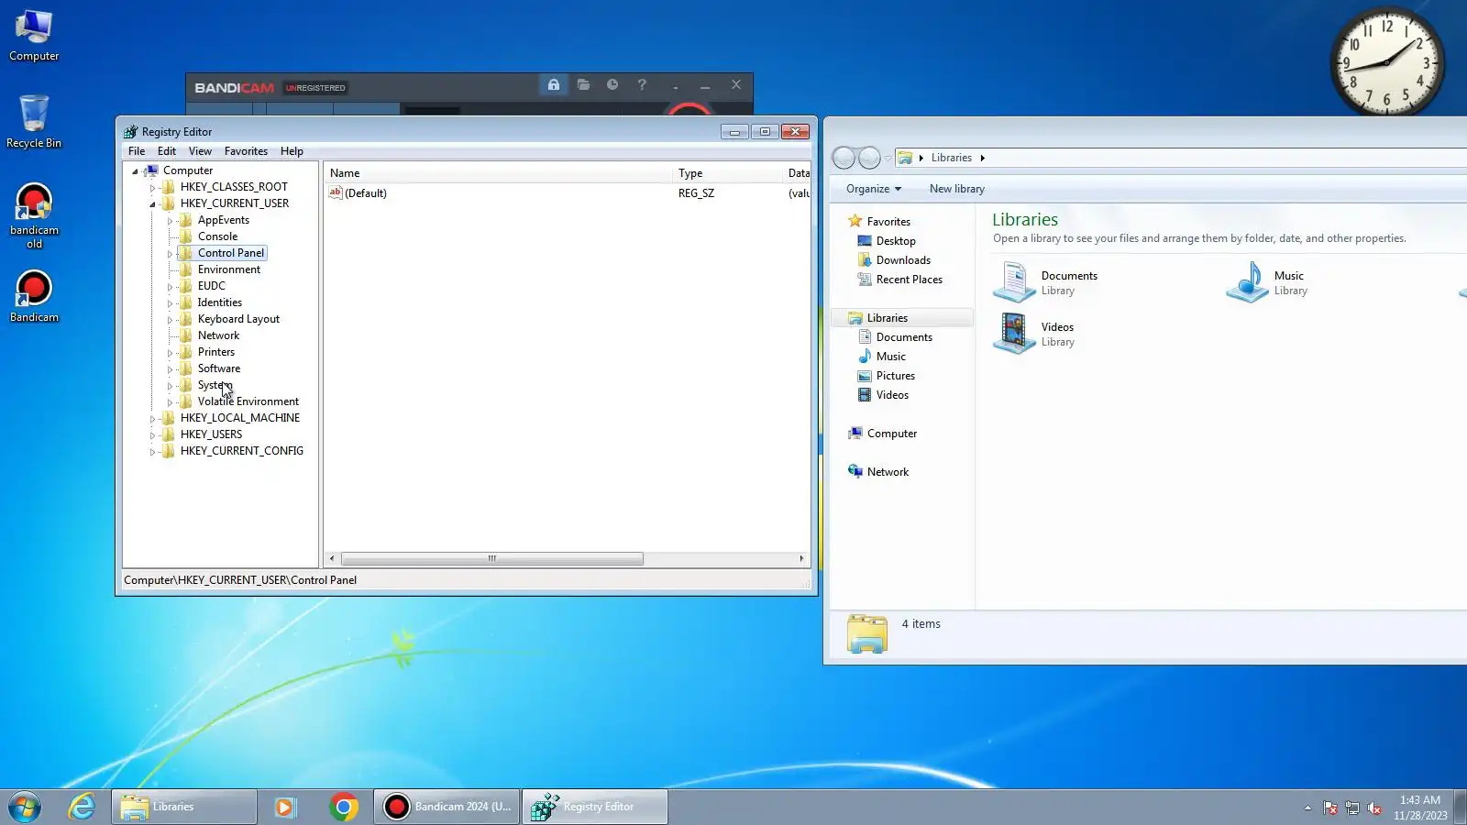Click the desktop clock gadget
Image resolution: width=1467 pixels, height=825 pixels.
pos(1386,62)
